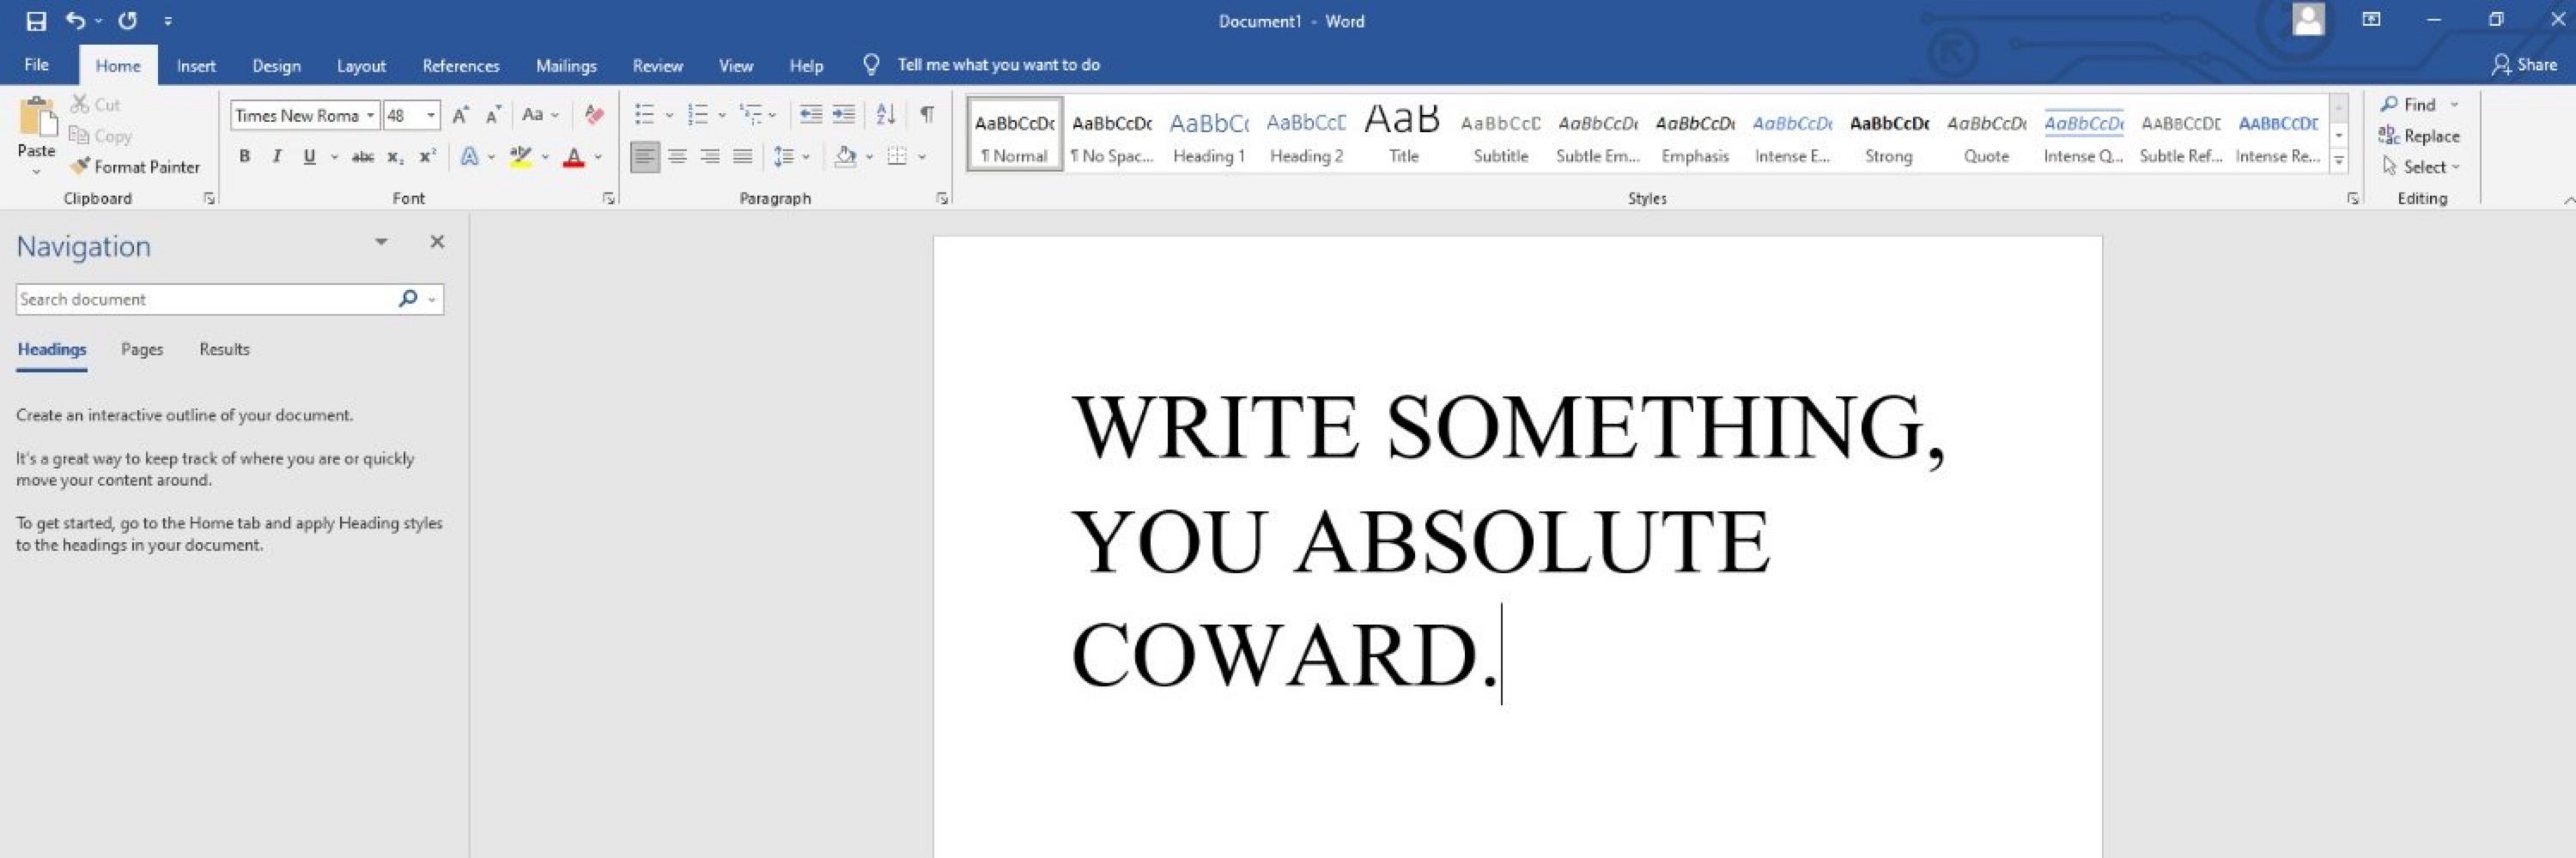Open the font name dropdown
This screenshot has height=858, width=2576.
tap(370, 116)
